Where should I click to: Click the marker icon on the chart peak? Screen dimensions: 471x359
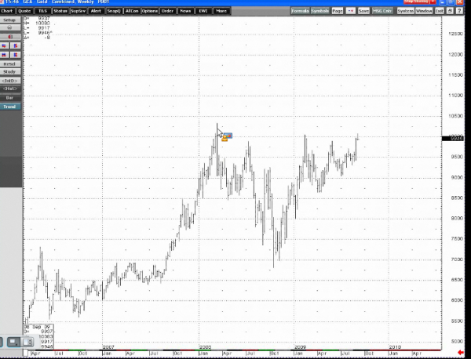225,137
